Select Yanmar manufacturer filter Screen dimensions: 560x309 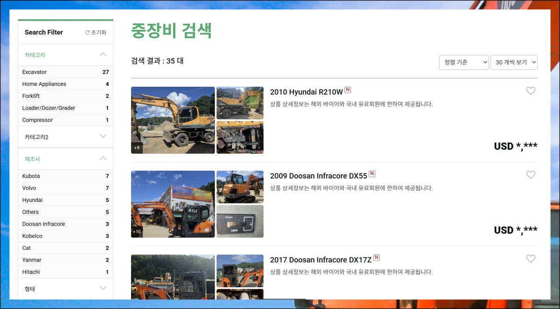[x=65, y=260]
